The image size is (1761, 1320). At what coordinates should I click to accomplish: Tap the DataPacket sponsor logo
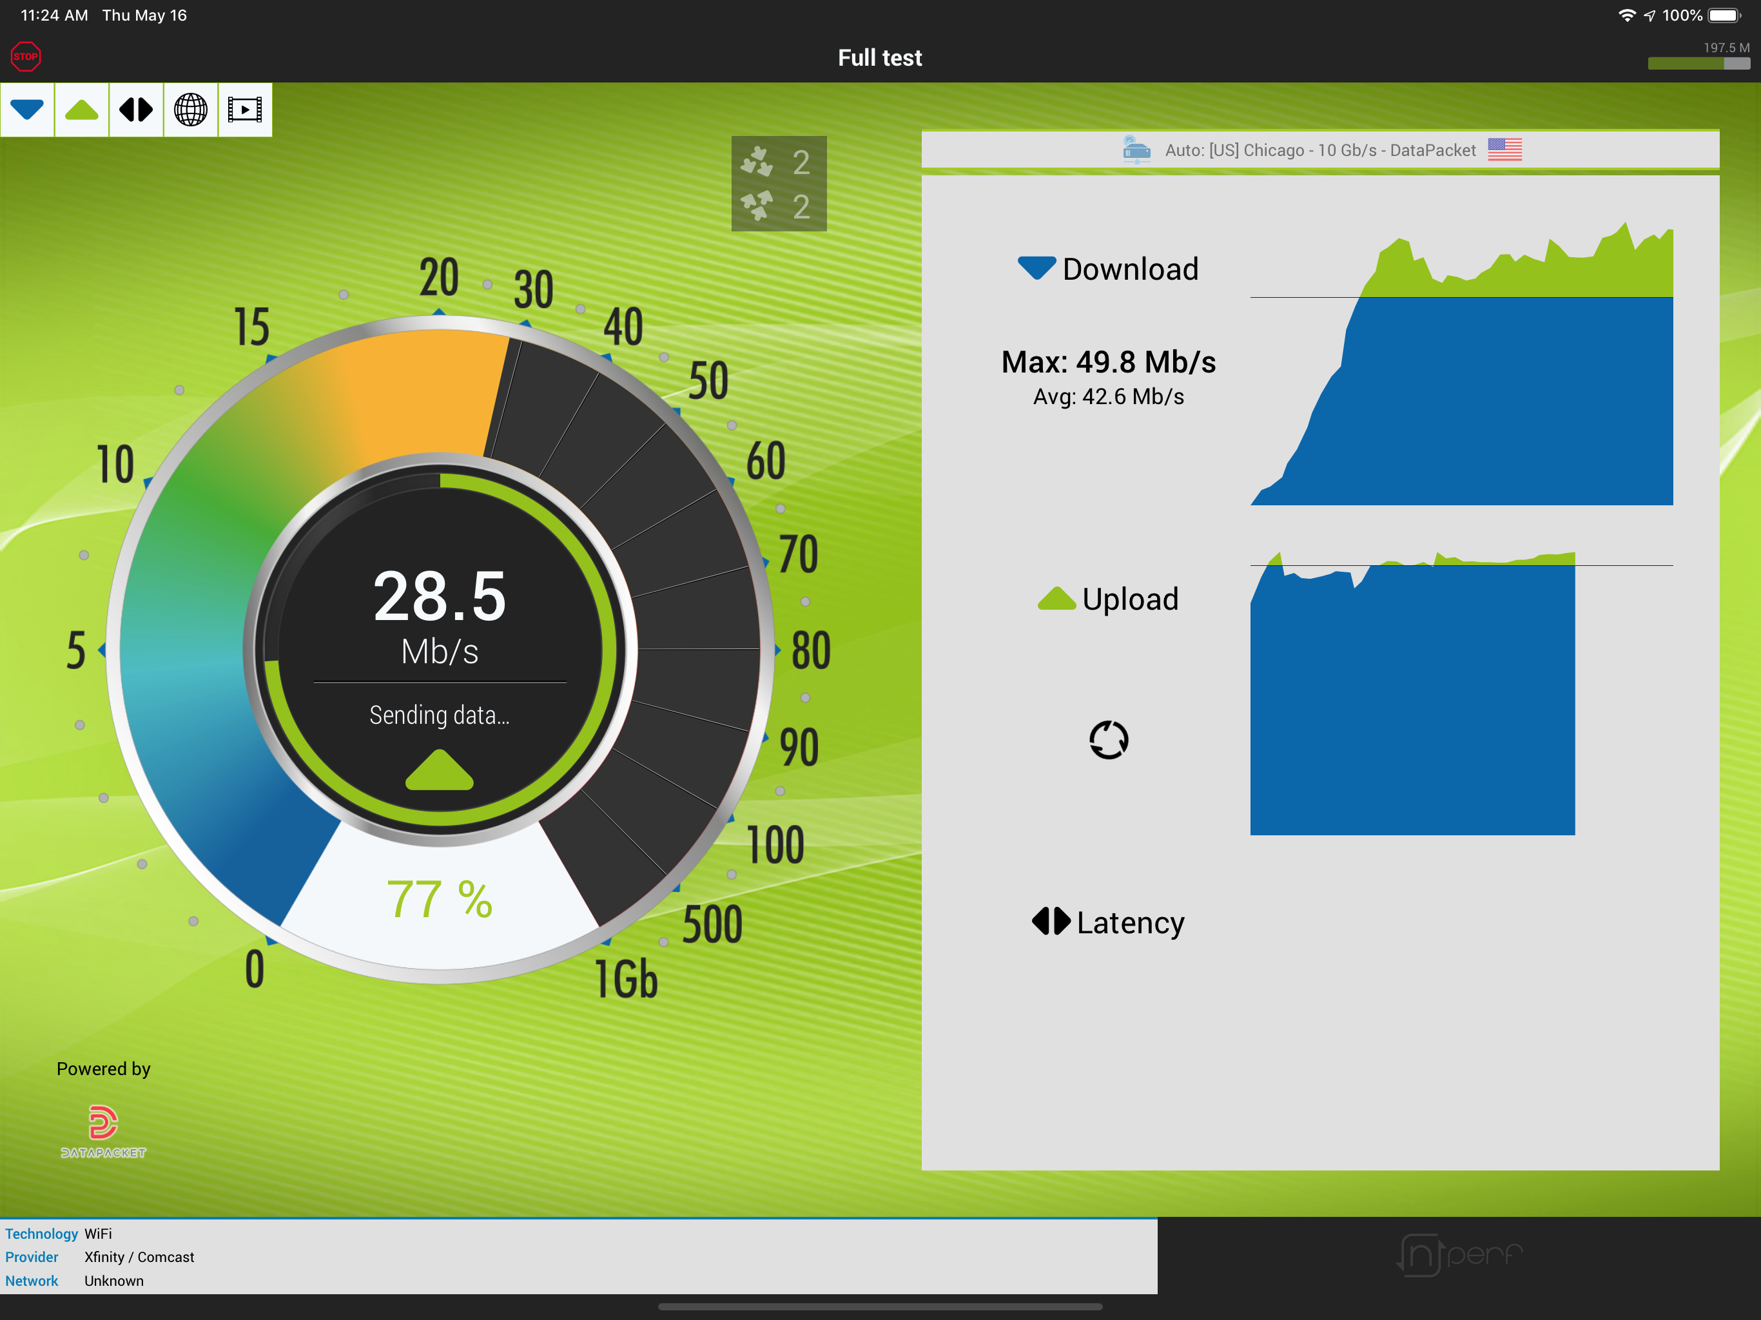point(102,1131)
